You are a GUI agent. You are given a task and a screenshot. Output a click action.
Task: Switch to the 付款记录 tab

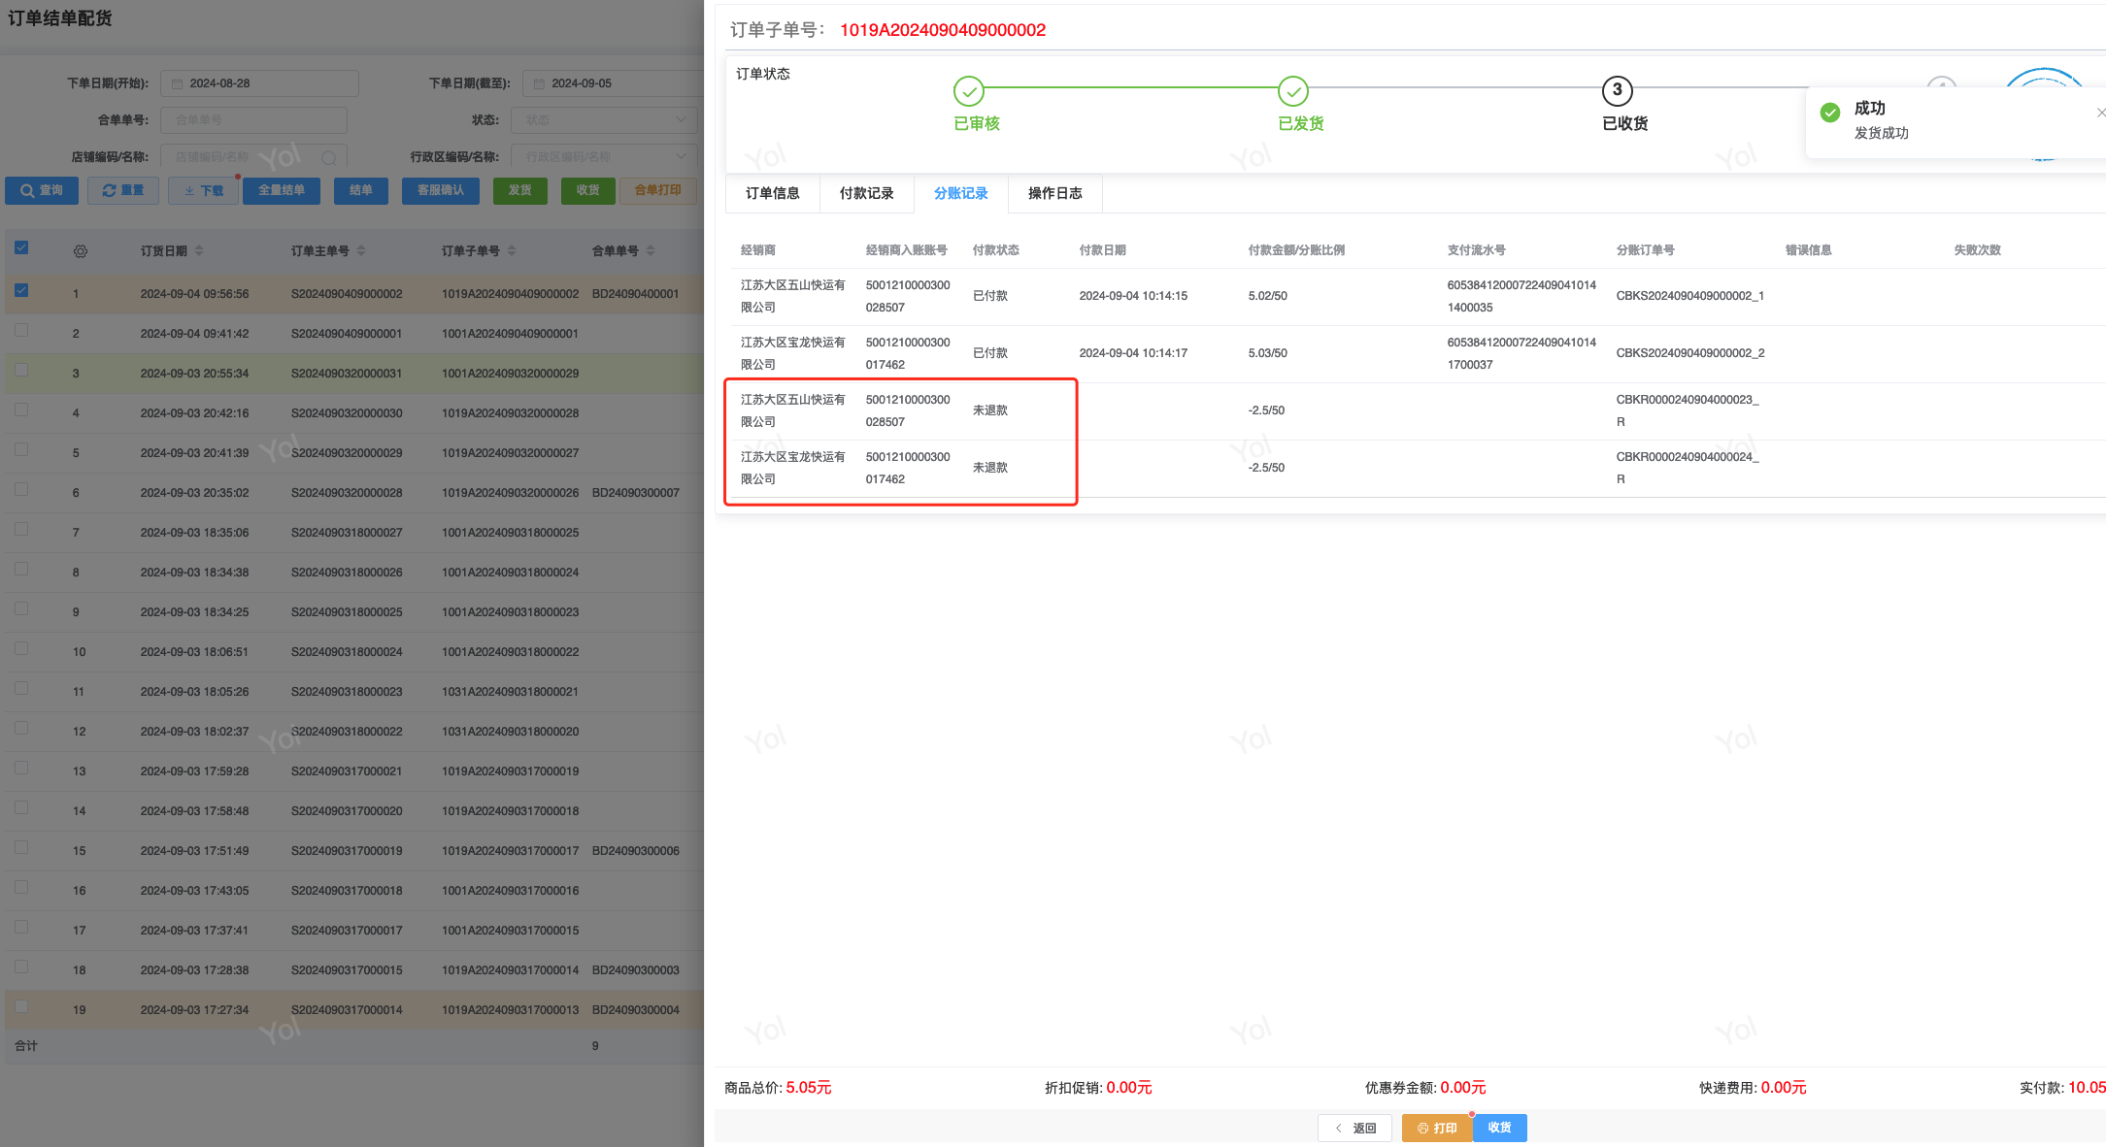(866, 193)
